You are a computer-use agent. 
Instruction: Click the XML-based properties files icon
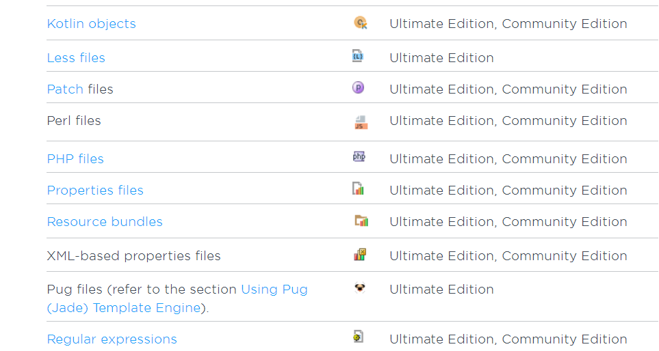[360, 255]
